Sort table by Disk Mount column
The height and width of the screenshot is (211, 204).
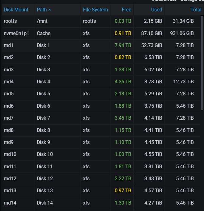pyautogui.click(x=16, y=10)
